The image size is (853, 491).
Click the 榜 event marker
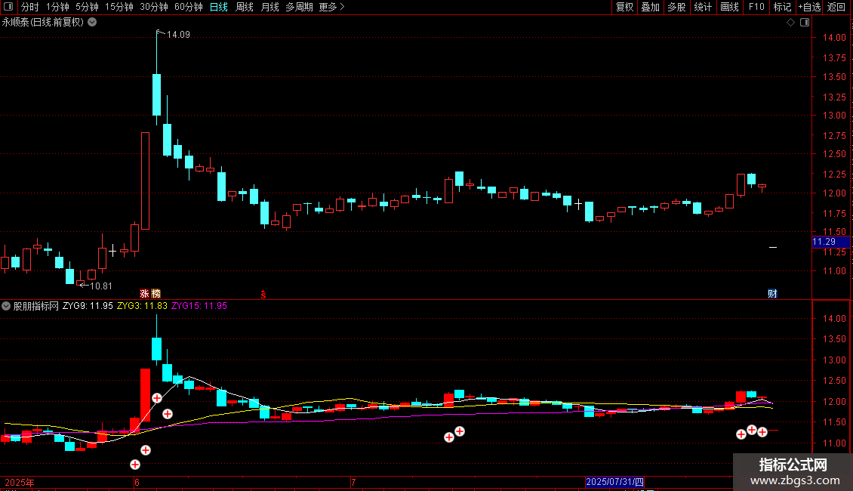[156, 294]
